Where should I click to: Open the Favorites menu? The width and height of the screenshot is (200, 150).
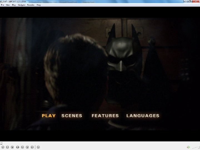[x=31, y=5]
